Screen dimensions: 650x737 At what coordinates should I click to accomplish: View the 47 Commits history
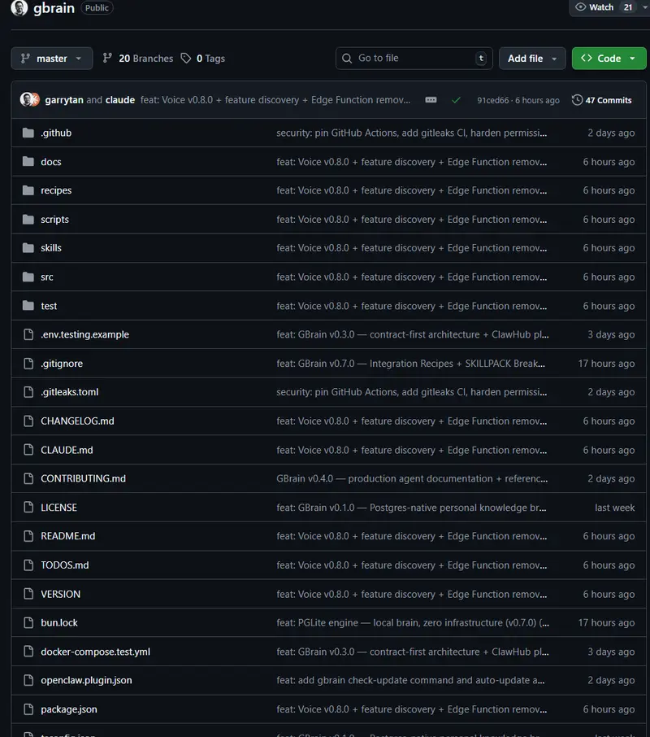click(x=602, y=100)
